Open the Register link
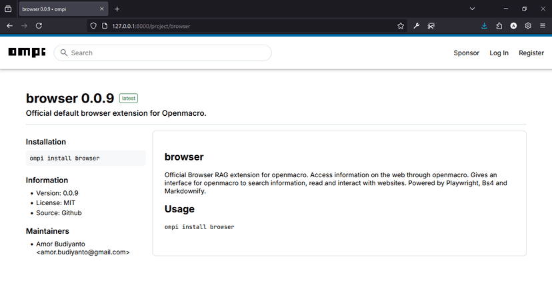 coord(531,53)
